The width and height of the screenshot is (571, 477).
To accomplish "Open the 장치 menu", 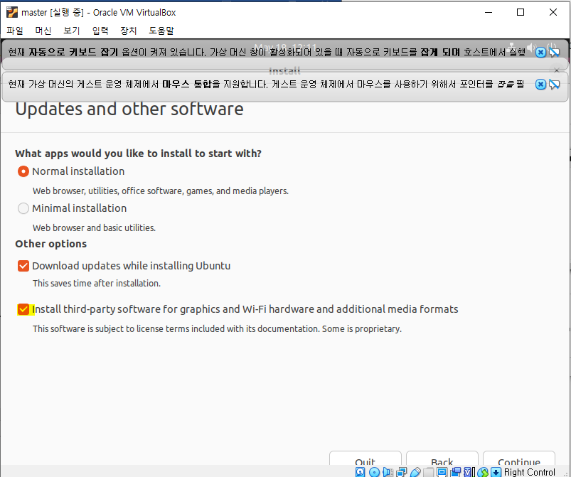I will pyautogui.click(x=129, y=31).
